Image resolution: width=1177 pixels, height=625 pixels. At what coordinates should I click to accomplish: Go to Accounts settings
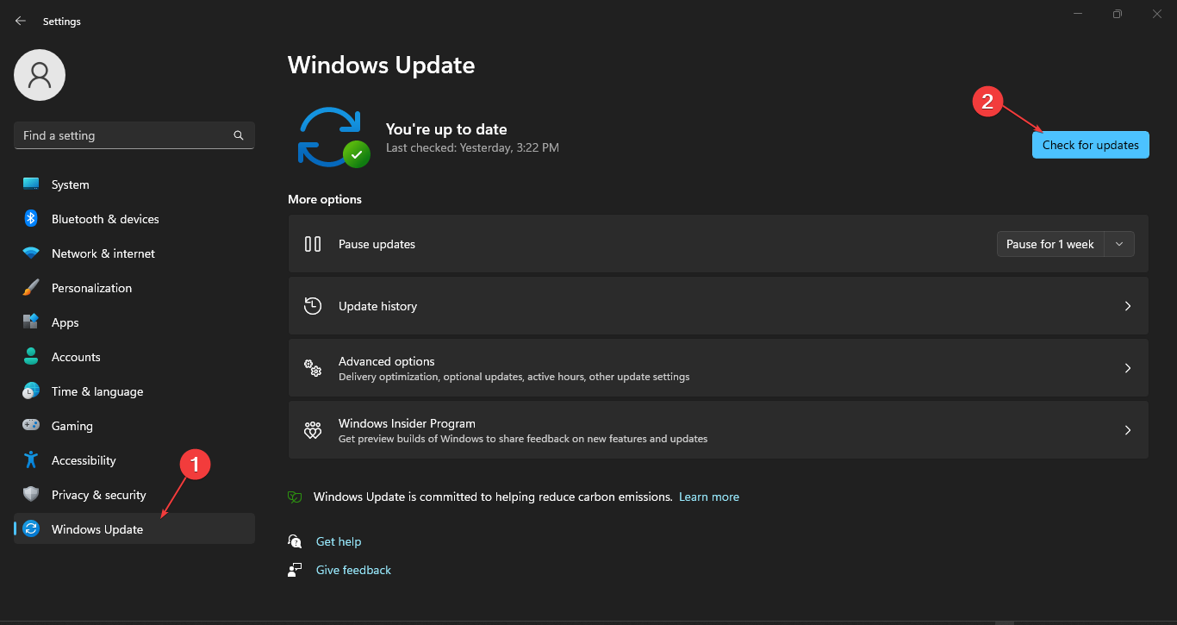(x=134, y=357)
